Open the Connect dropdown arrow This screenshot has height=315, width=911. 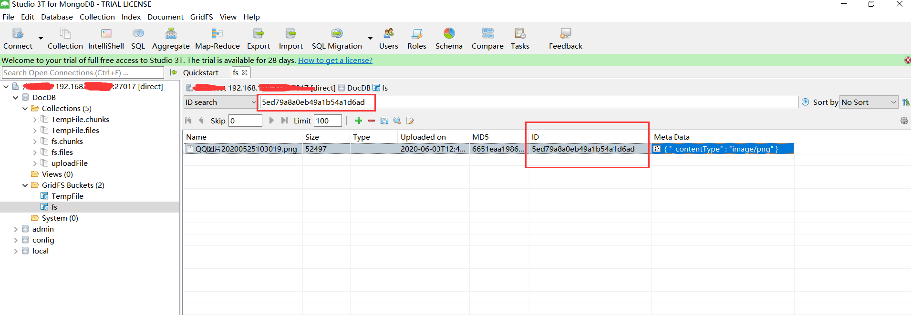(x=41, y=38)
